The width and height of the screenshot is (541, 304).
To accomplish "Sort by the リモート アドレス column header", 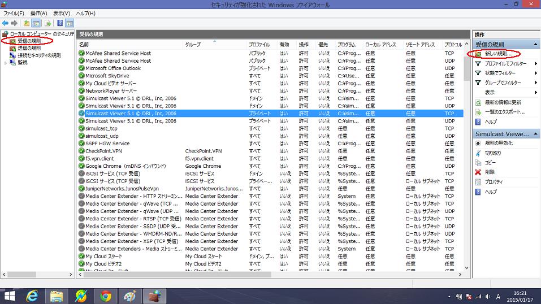I will coord(423,45).
